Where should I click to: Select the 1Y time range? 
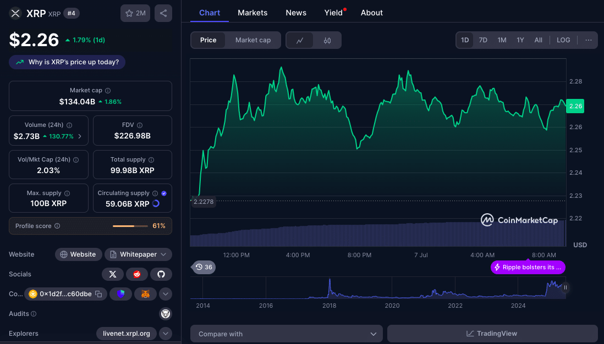click(520, 40)
